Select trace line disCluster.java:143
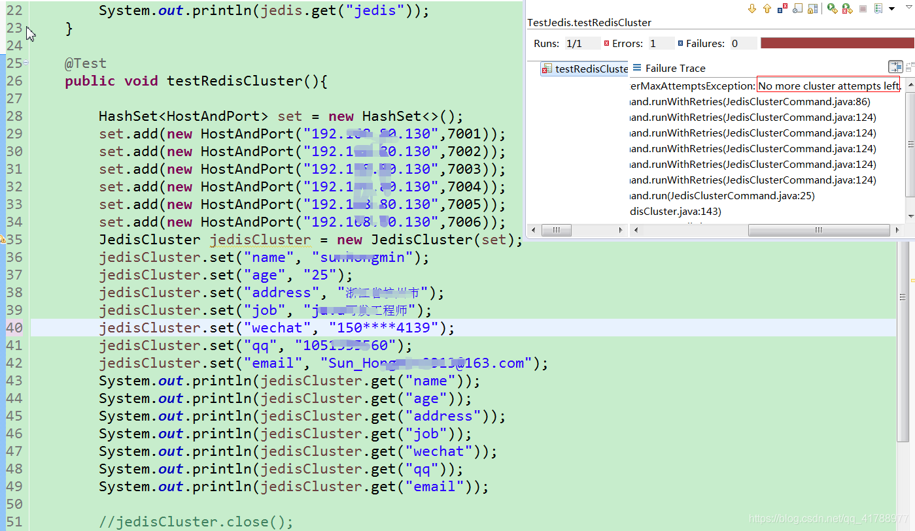The image size is (915, 531). (676, 211)
